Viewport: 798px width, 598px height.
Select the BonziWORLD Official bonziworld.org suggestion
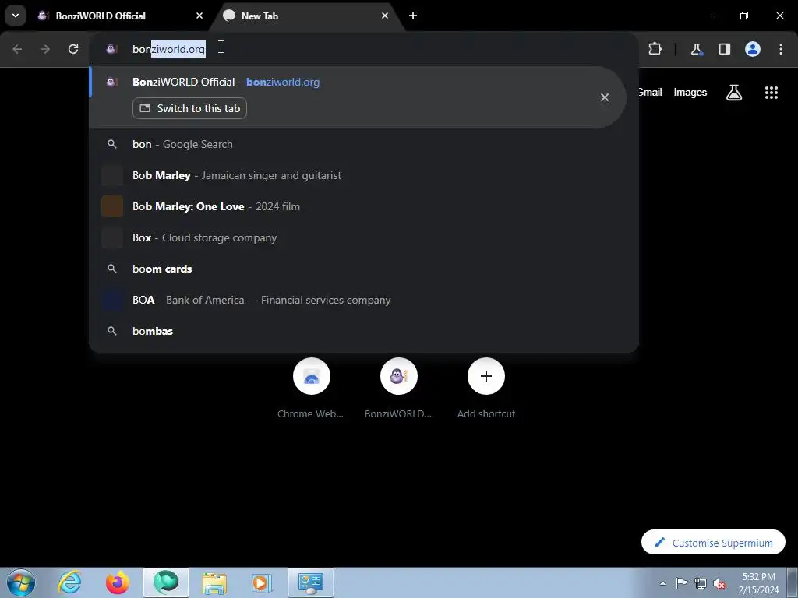pos(357,97)
